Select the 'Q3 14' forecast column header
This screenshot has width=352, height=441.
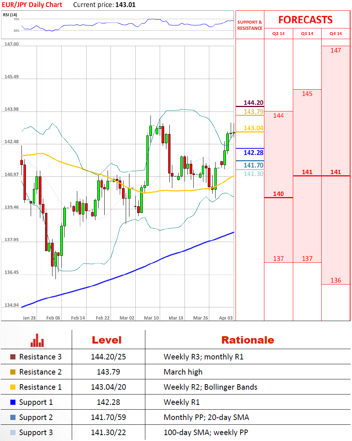tap(307, 34)
